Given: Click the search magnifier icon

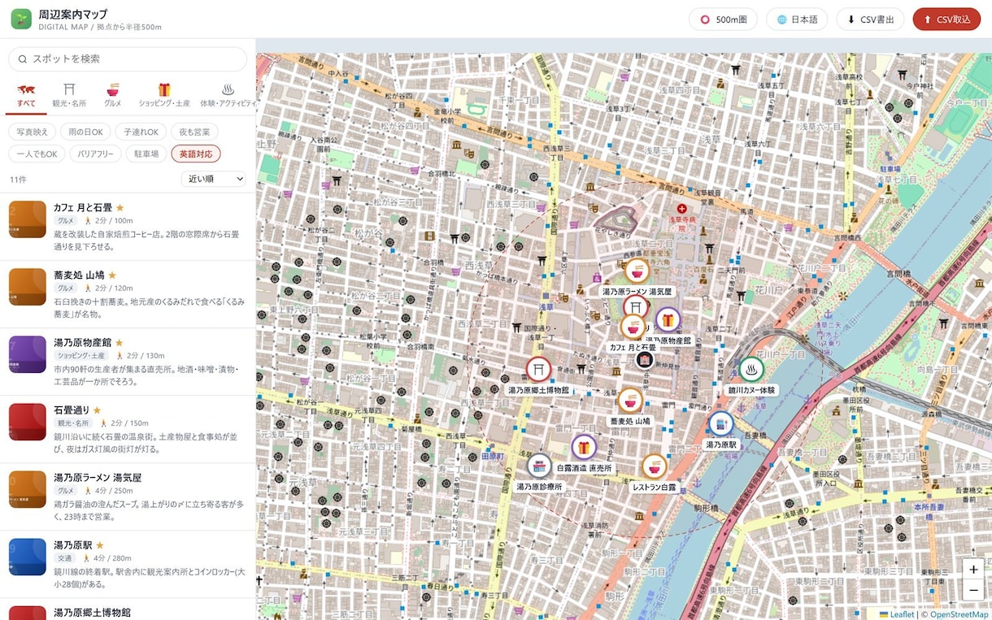Looking at the screenshot, I should 21,59.
